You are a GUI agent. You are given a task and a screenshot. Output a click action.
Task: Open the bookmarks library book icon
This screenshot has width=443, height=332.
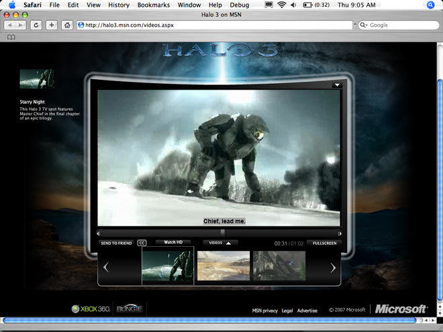pyautogui.click(x=11, y=38)
